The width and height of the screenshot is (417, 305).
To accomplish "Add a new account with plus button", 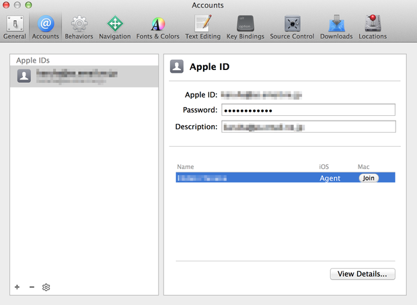I will click(x=17, y=287).
